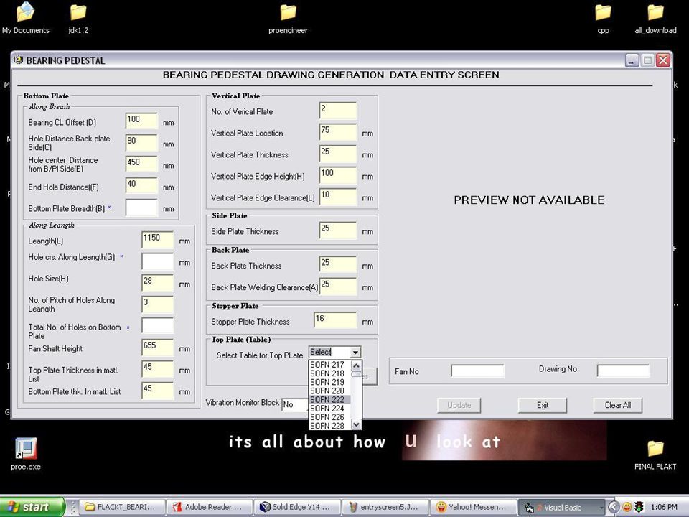Switch to Visual Basic taskbar item
The image size is (689, 517).
click(x=561, y=507)
